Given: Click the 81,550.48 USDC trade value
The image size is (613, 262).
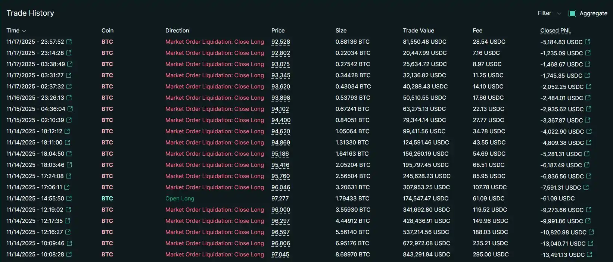Looking at the screenshot, I should point(424,42).
